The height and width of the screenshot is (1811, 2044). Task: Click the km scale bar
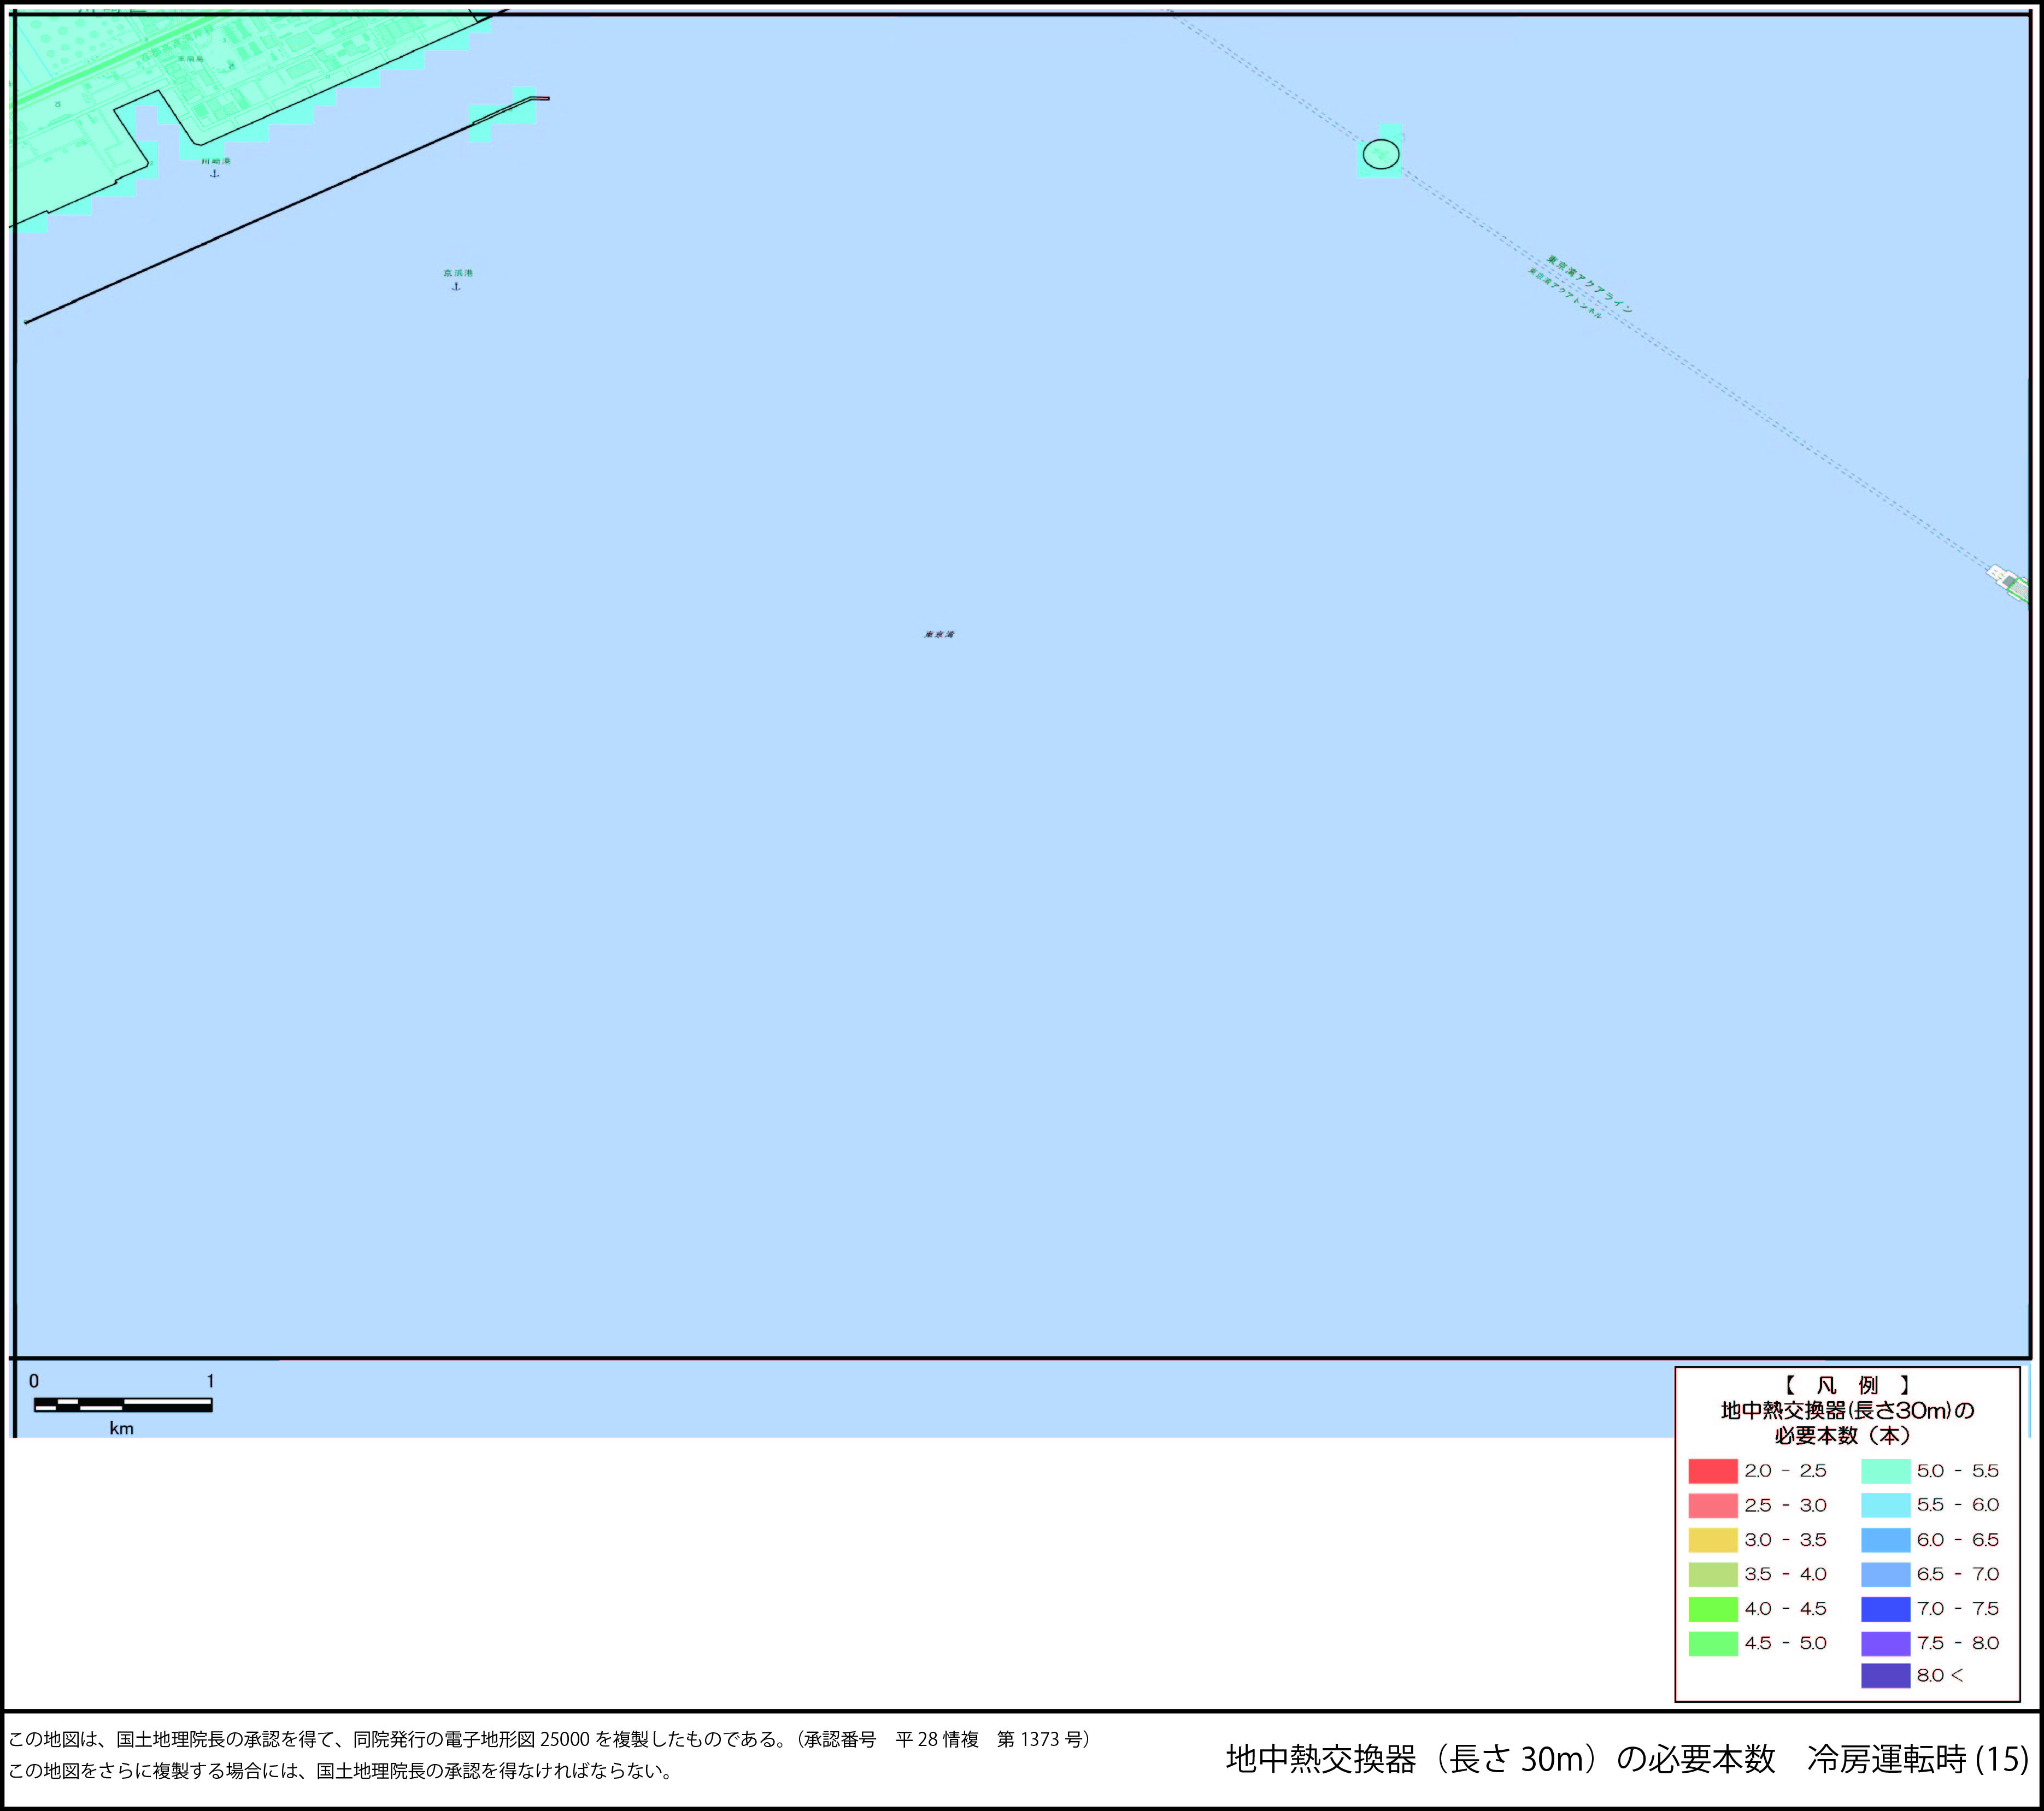coord(122,1405)
